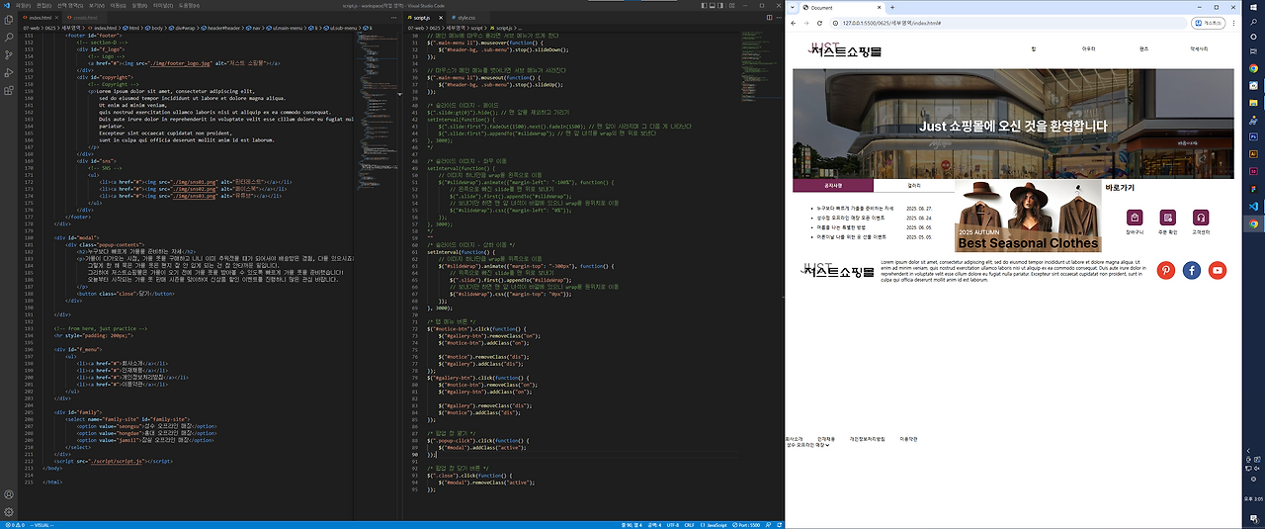This screenshot has height=529, width=1265.
Task: Switch to the create.html editor tab
Action: click(83, 18)
